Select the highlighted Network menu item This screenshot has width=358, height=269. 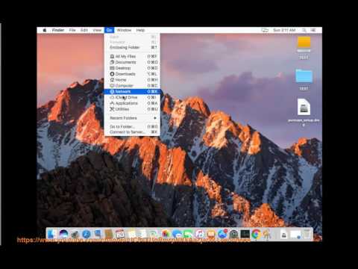coord(132,91)
